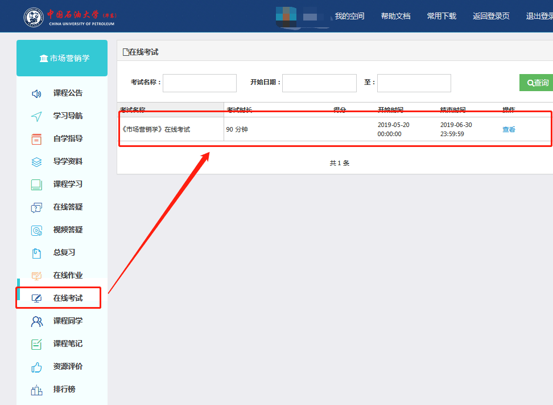Click the 2019-06-30 end time cell
The width and height of the screenshot is (553, 405).
point(456,129)
